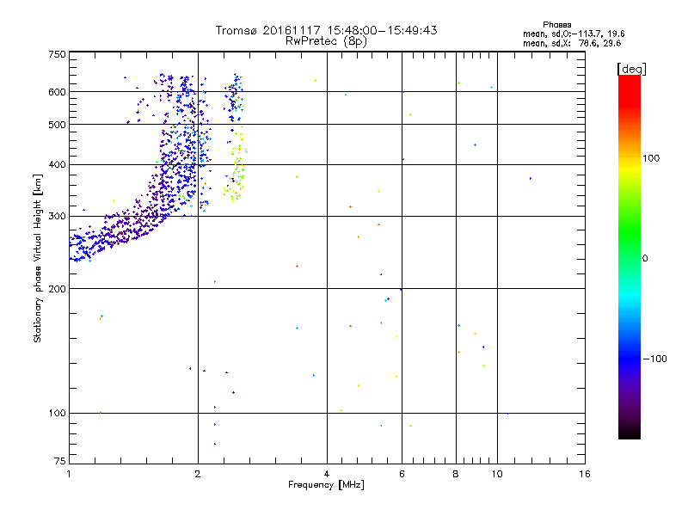Click the '600' y-axis tick label
This screenshot has height=516, width=688.
click(58, 92)
